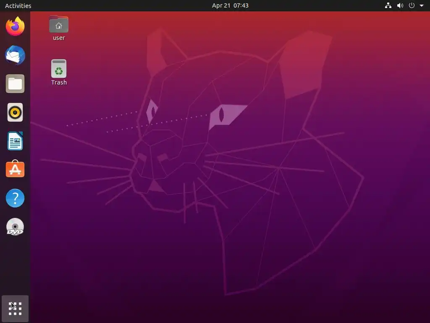Click the "Trash" label text
The width and height of the screenshot is (430, 323).
coord(59,82)
